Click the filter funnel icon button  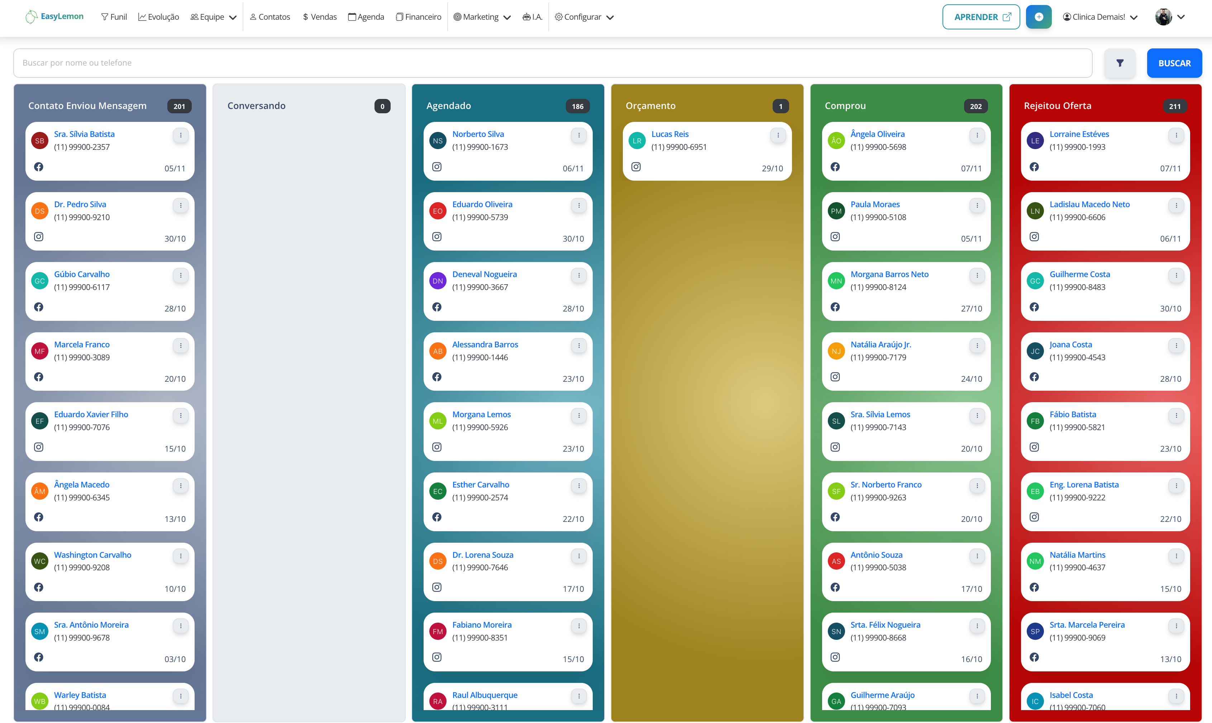[x=1120, y=63]
